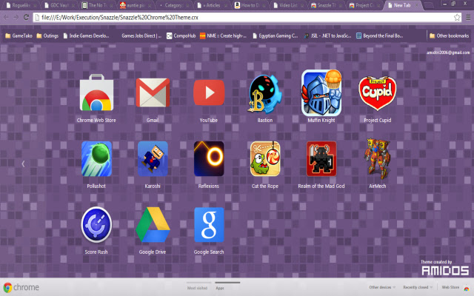Switch to the How to D tab
Viewport: 474px width, 296px height.
click(250, 5)
